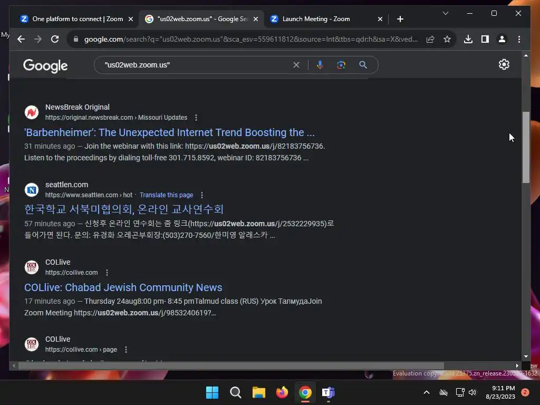The width and height of the screenshot is (540, 405).
Task: Open Windows taskbar search
Action: [x=236, y=392]
